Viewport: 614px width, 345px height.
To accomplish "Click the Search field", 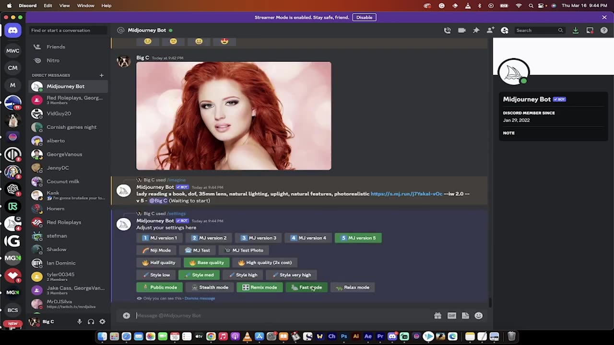I will pyautogui.click(x=540, y=30).
